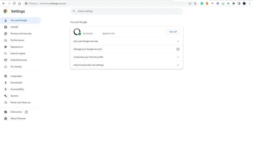Expand Sync and Google services arrow

coord(178,41)
